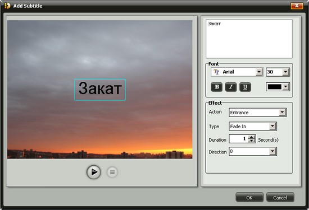Expand the Action Entrance dropdown

tap(282, 113)
